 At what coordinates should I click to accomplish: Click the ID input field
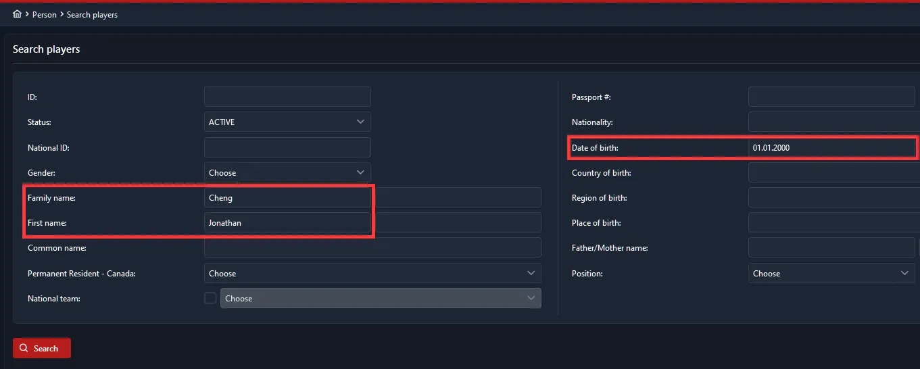pos(287,97)
